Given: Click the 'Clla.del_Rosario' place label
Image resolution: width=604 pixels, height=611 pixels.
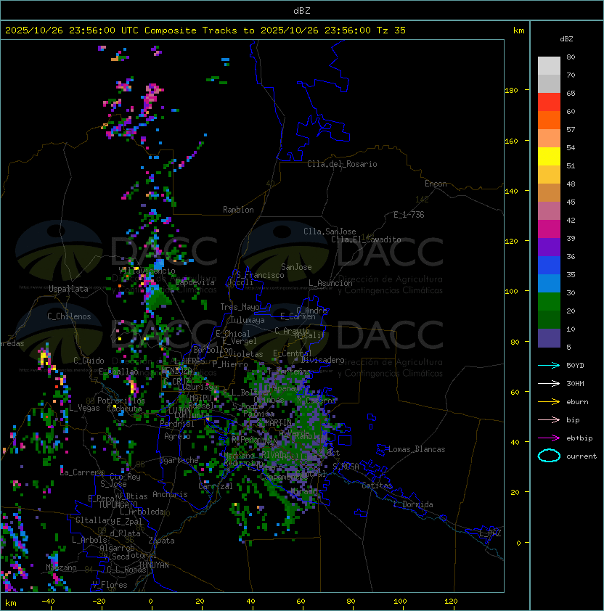Looking at the screenshot, I should click(342, 164).
